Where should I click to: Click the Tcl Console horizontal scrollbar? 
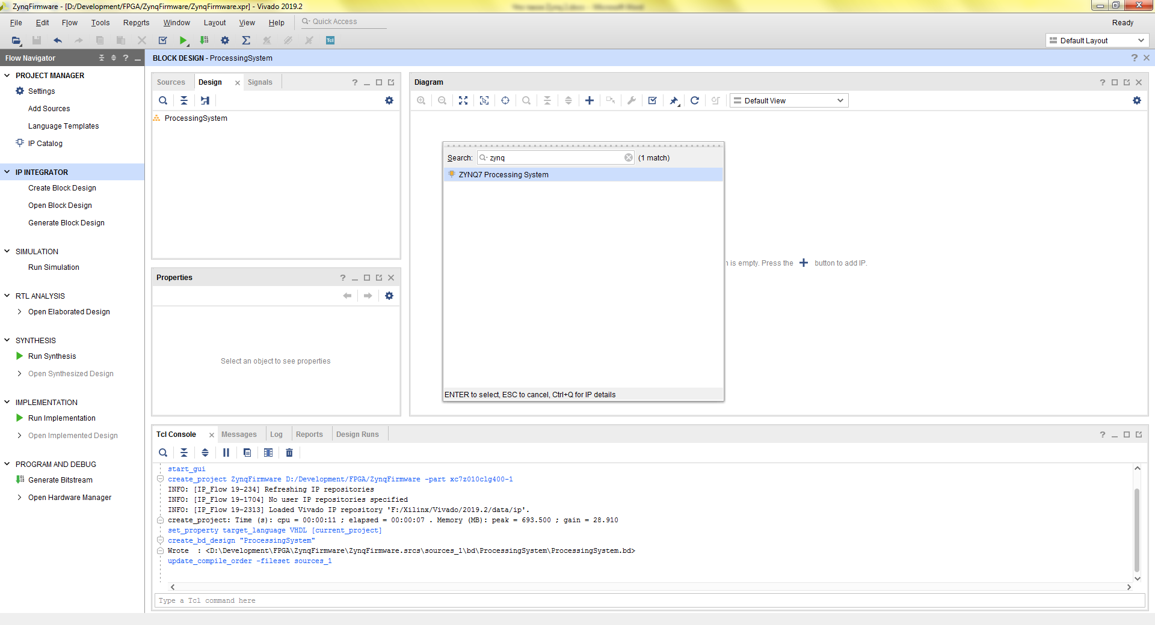click(x=650, y=587)
